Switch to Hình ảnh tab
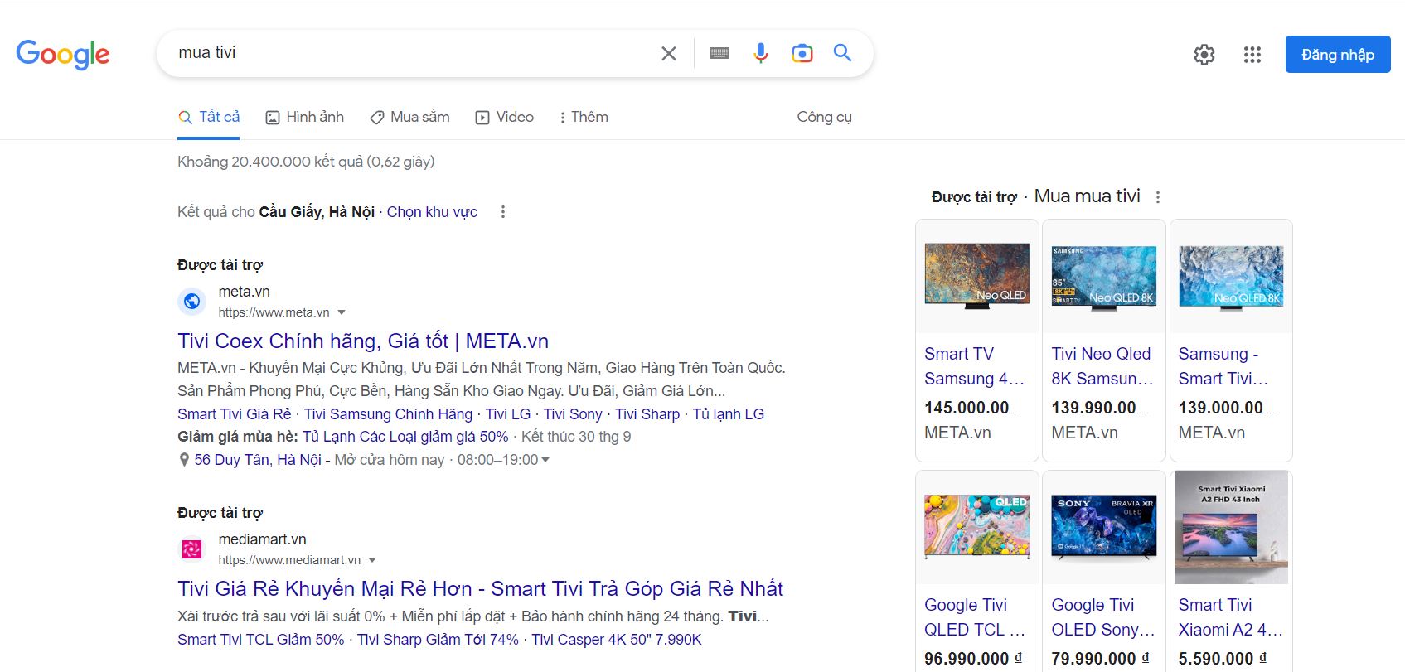 [304, 118]
